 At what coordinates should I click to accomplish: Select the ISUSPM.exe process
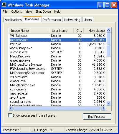pyautogui.click(x=58, y=77)
